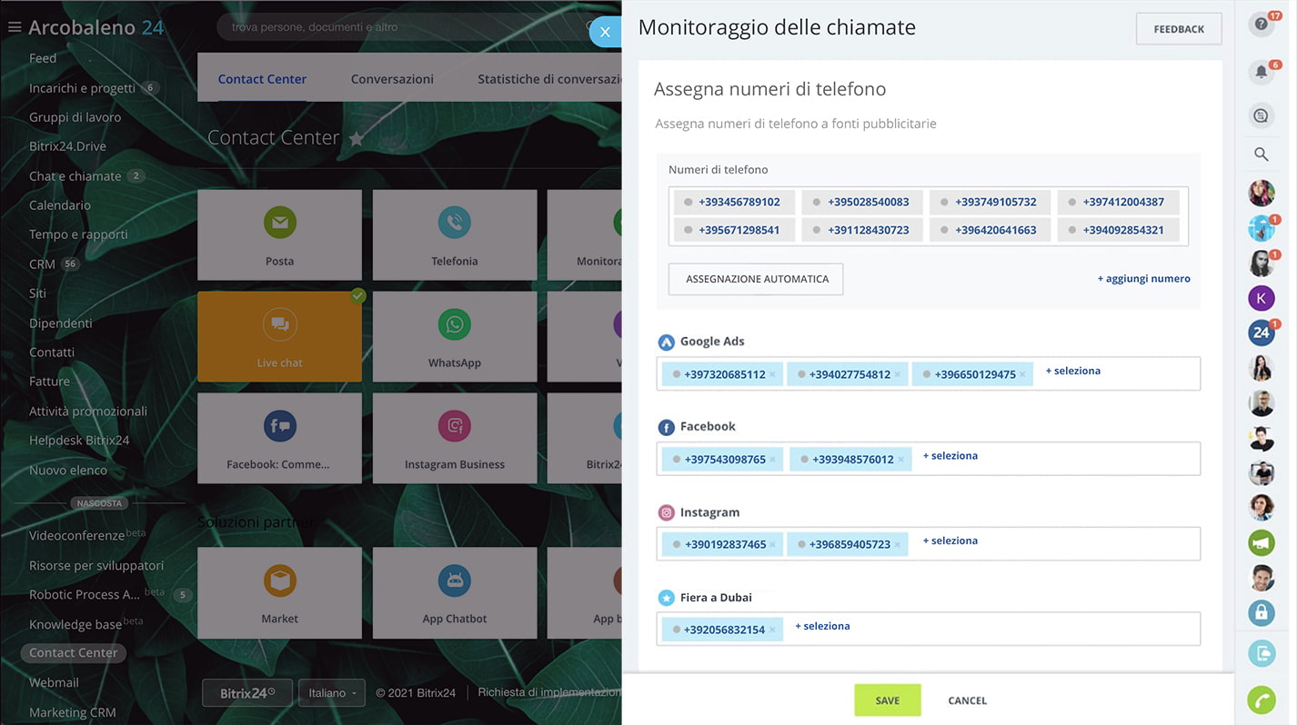Click '+ seleziona' in Instagram row
1297x725 pixels.
pyautogui.click(x=950, y=541)
